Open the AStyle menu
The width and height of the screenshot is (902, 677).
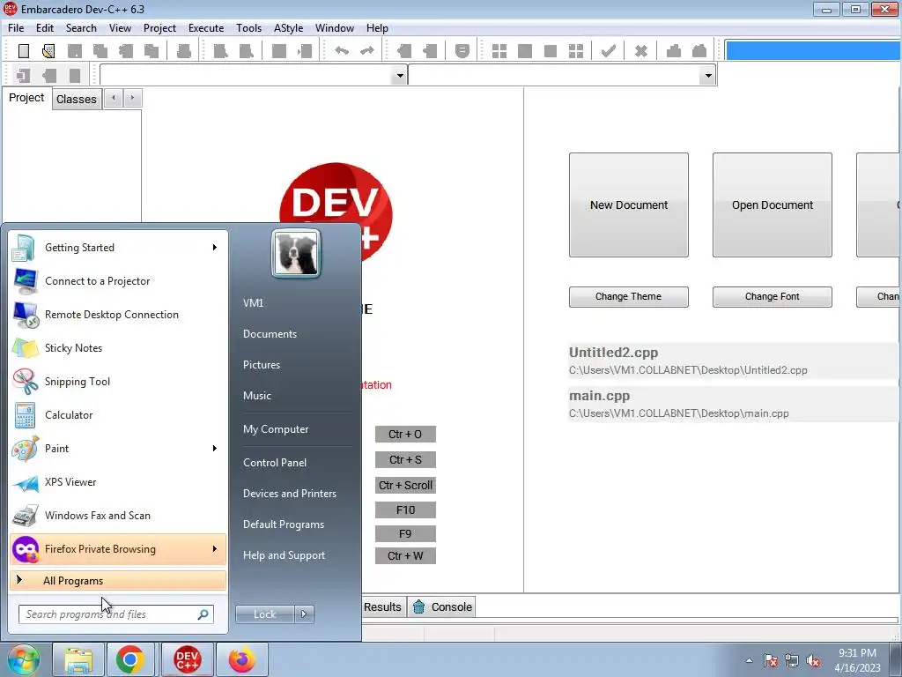click(x=288, y=28)
